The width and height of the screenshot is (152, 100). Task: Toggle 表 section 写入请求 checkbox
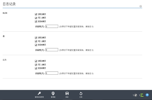tap(36, 41)
